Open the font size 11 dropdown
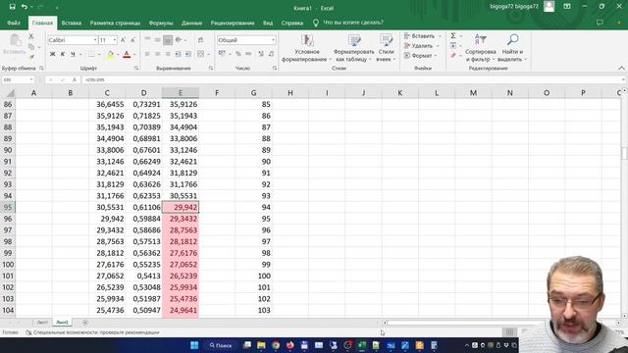628x353 pixels. (x=115, y=40)
